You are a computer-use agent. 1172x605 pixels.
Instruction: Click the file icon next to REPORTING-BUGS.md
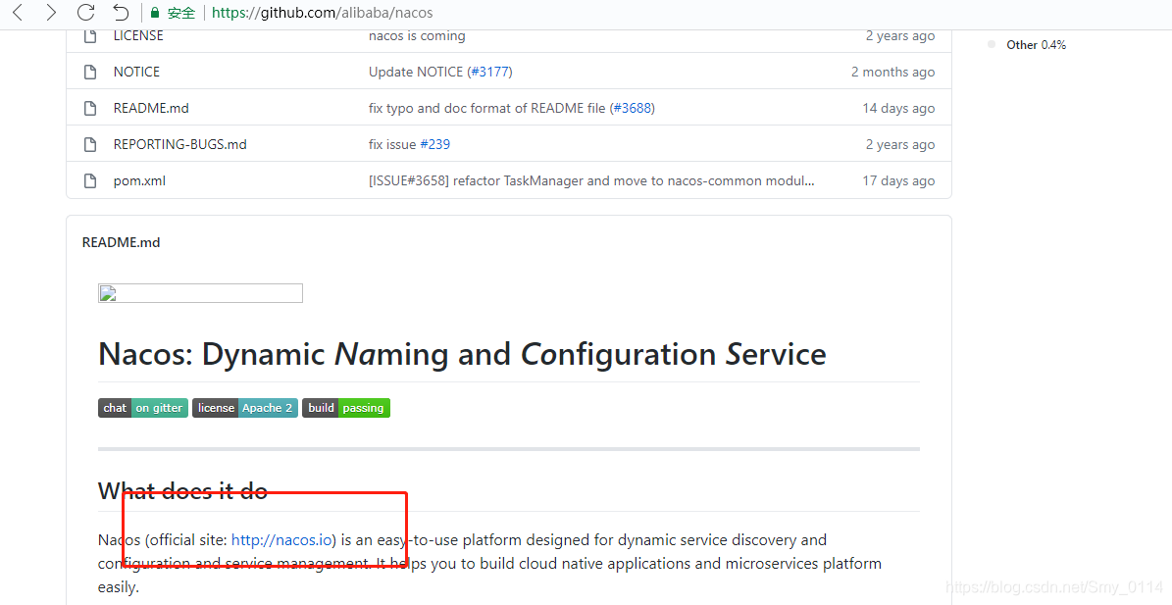pyautogui.click(x=90, y=144)
